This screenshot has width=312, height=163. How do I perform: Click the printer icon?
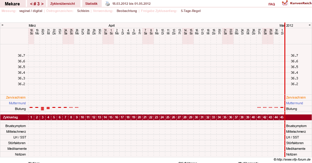coord(108,4)
